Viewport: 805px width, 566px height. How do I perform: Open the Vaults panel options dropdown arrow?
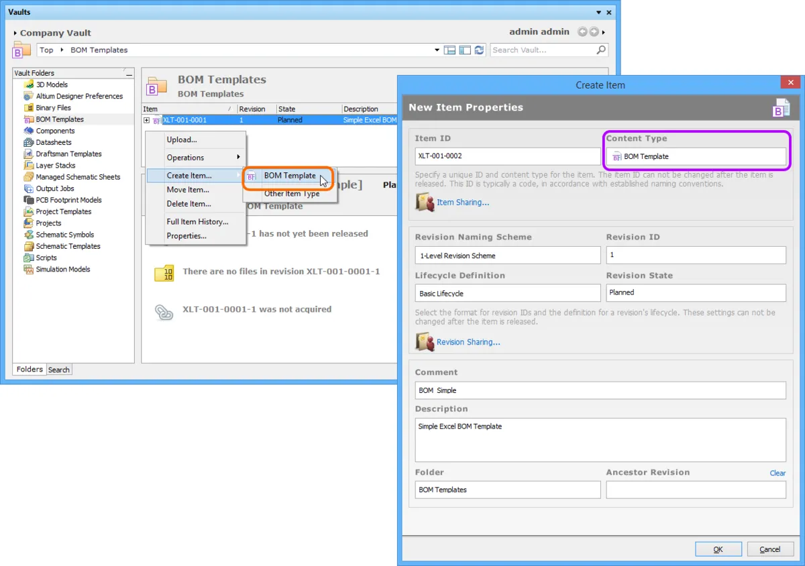598,12
